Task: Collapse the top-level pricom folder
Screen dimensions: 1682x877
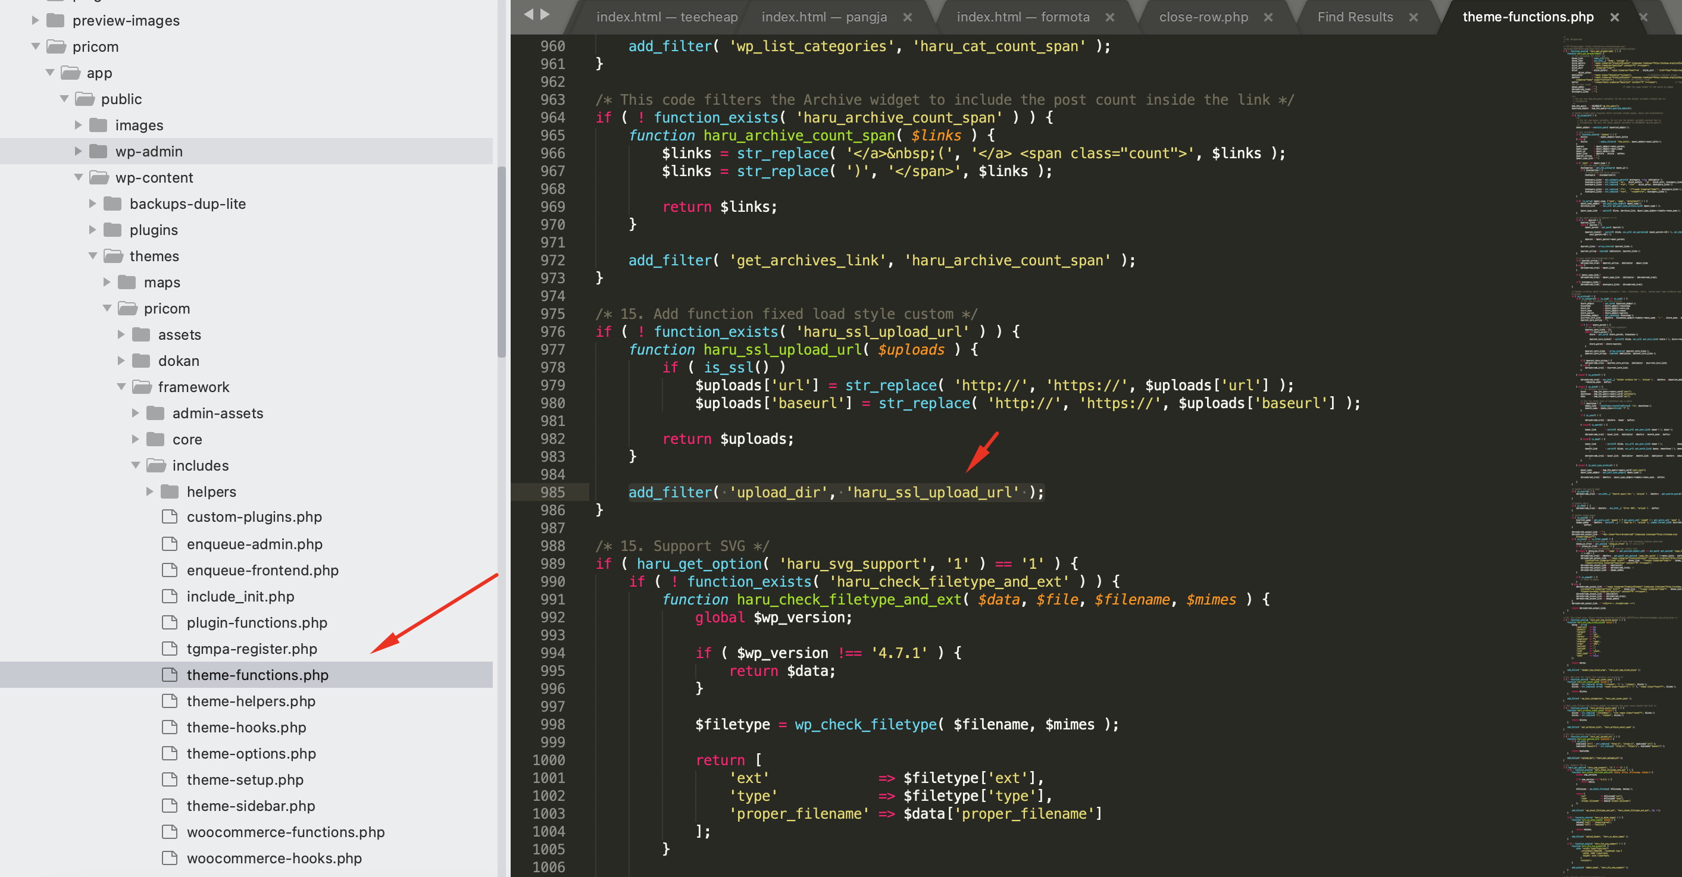Action: coord(35,46)
